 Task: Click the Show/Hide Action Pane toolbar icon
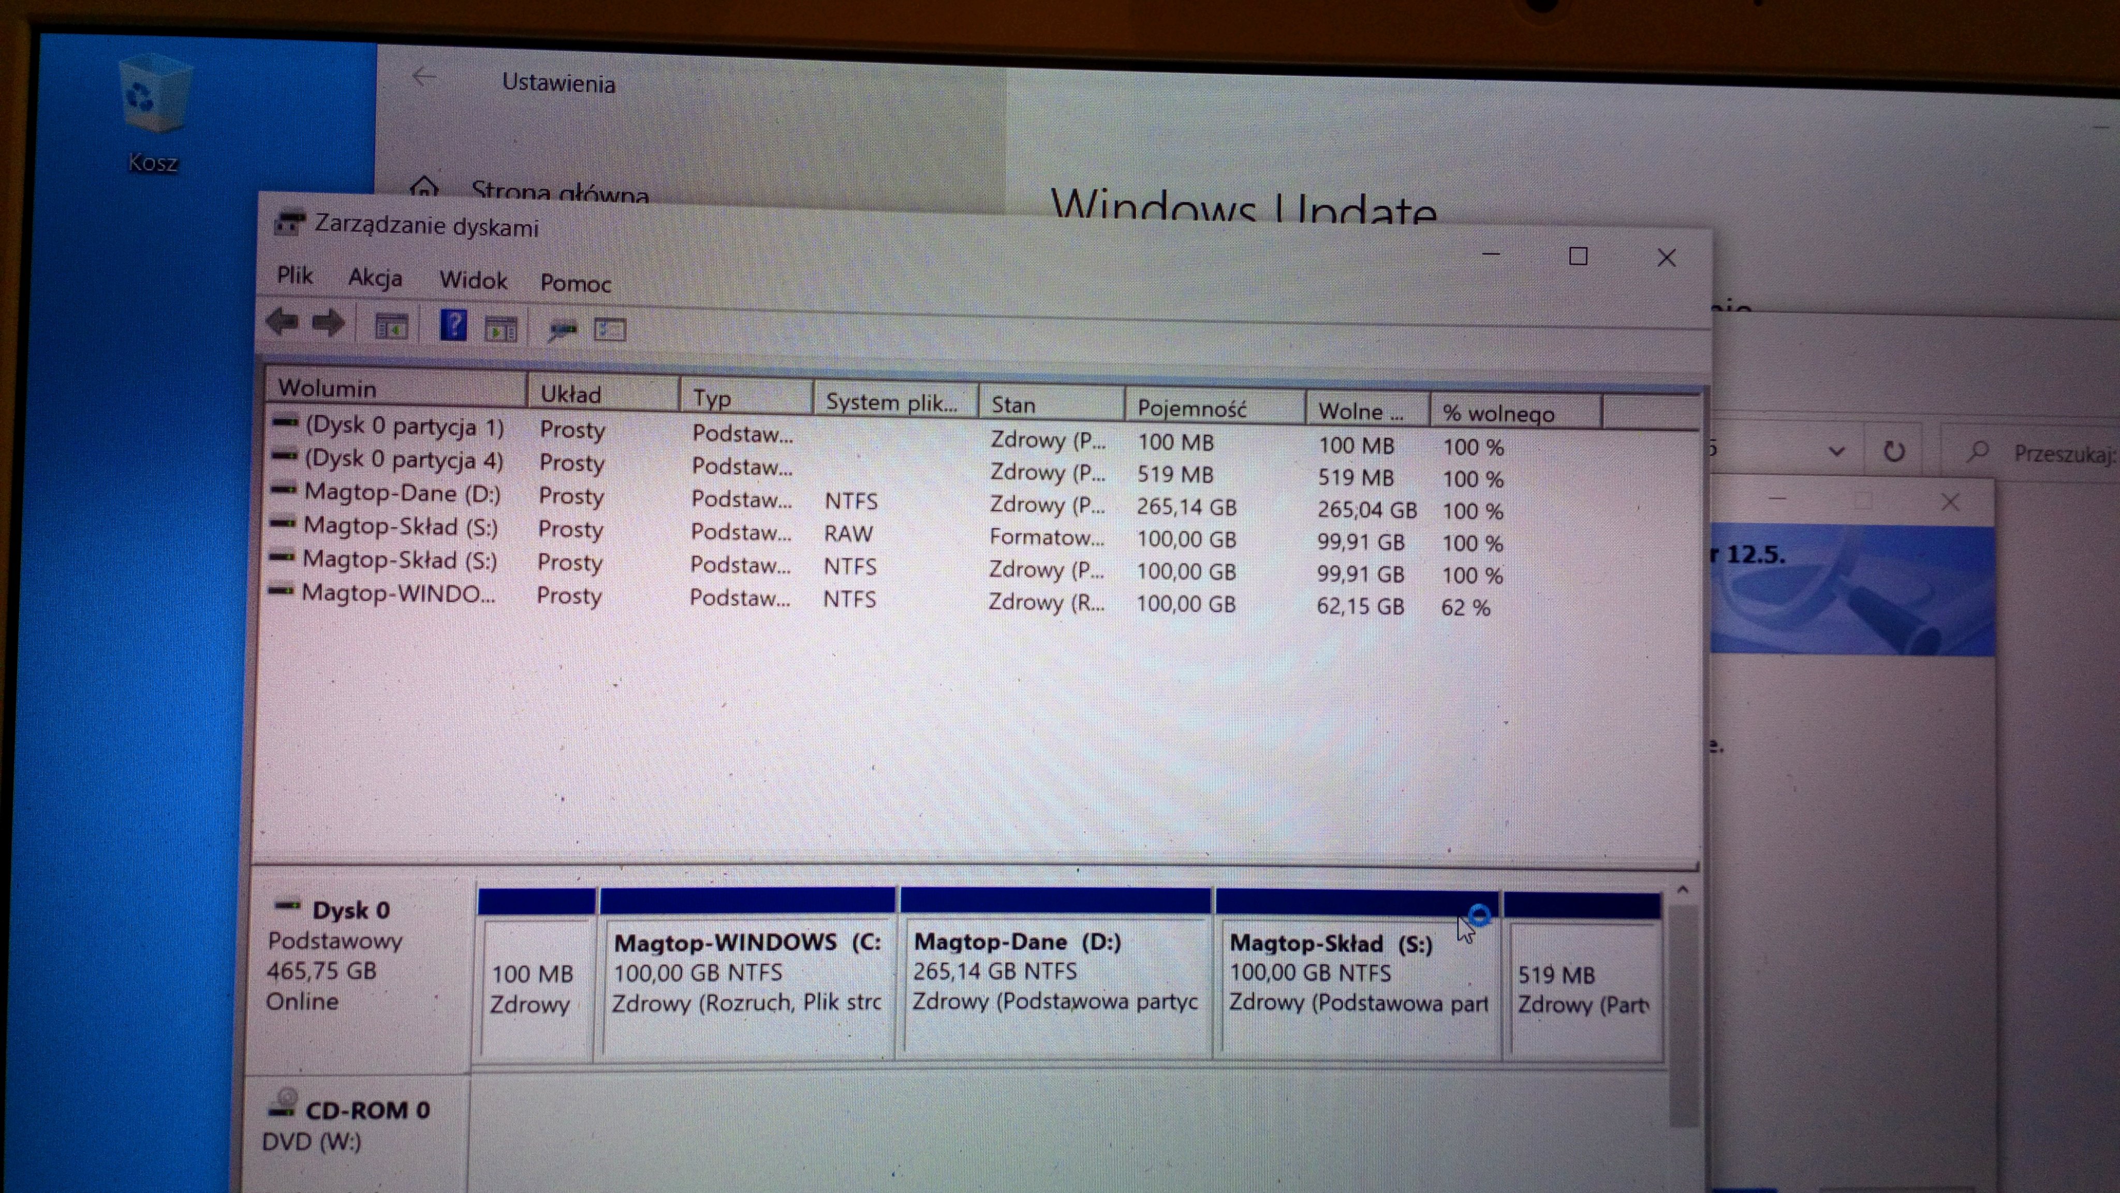click(x=500, y=329)
